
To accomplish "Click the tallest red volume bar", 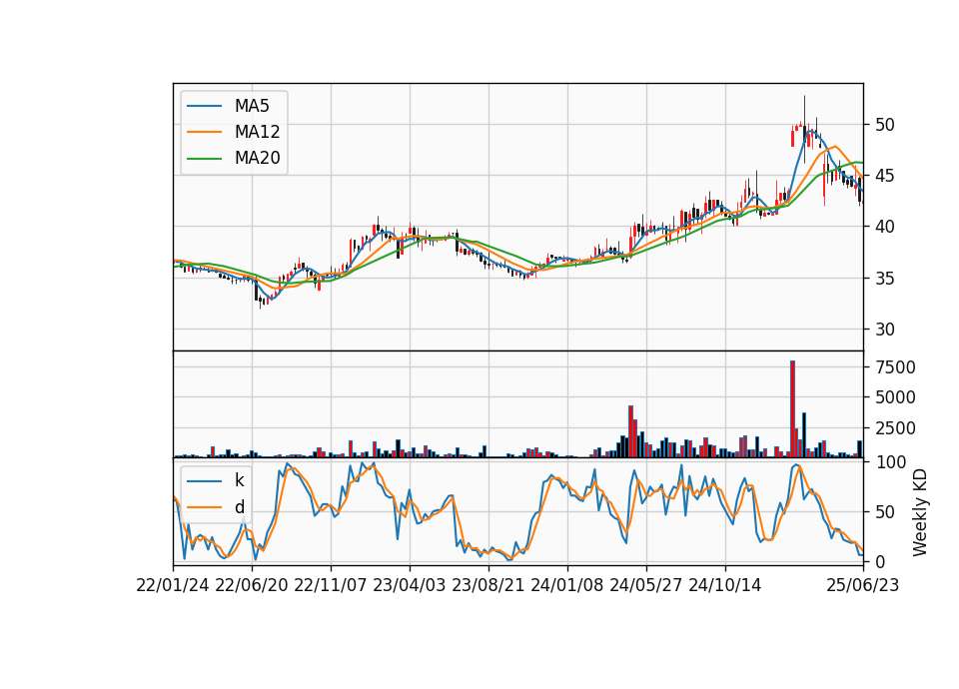I will (792, 409).
